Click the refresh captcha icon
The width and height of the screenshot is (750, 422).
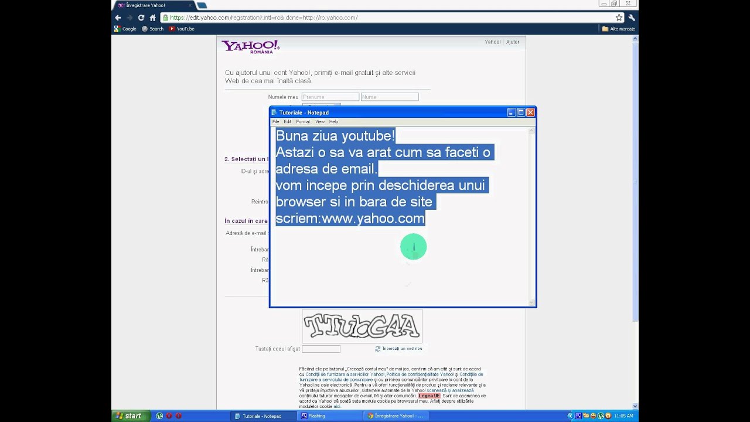pos(378,348)
